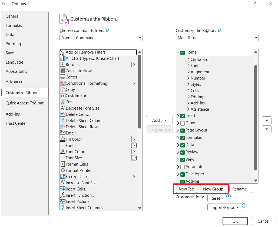
Task: Click the OK button
Action: point(235,221)
